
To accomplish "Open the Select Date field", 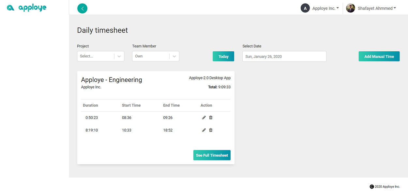I will 284,56.
